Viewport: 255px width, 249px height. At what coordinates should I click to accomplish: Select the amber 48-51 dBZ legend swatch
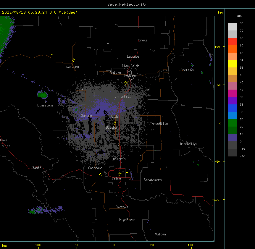(x=233, y=71)
